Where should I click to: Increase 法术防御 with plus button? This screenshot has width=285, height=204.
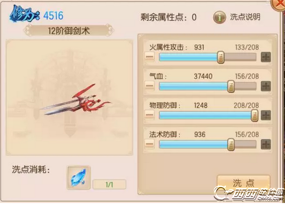coord(266,144)
